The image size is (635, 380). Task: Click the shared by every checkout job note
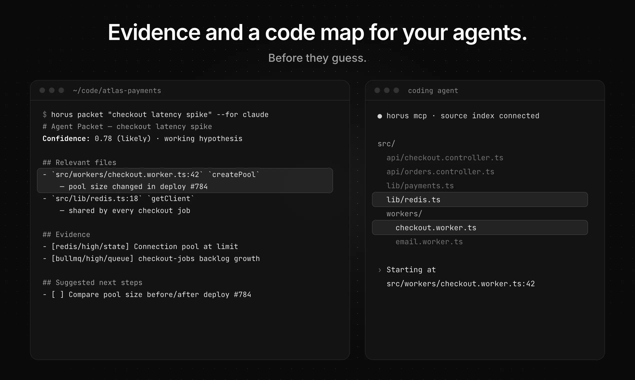[125, 211]
